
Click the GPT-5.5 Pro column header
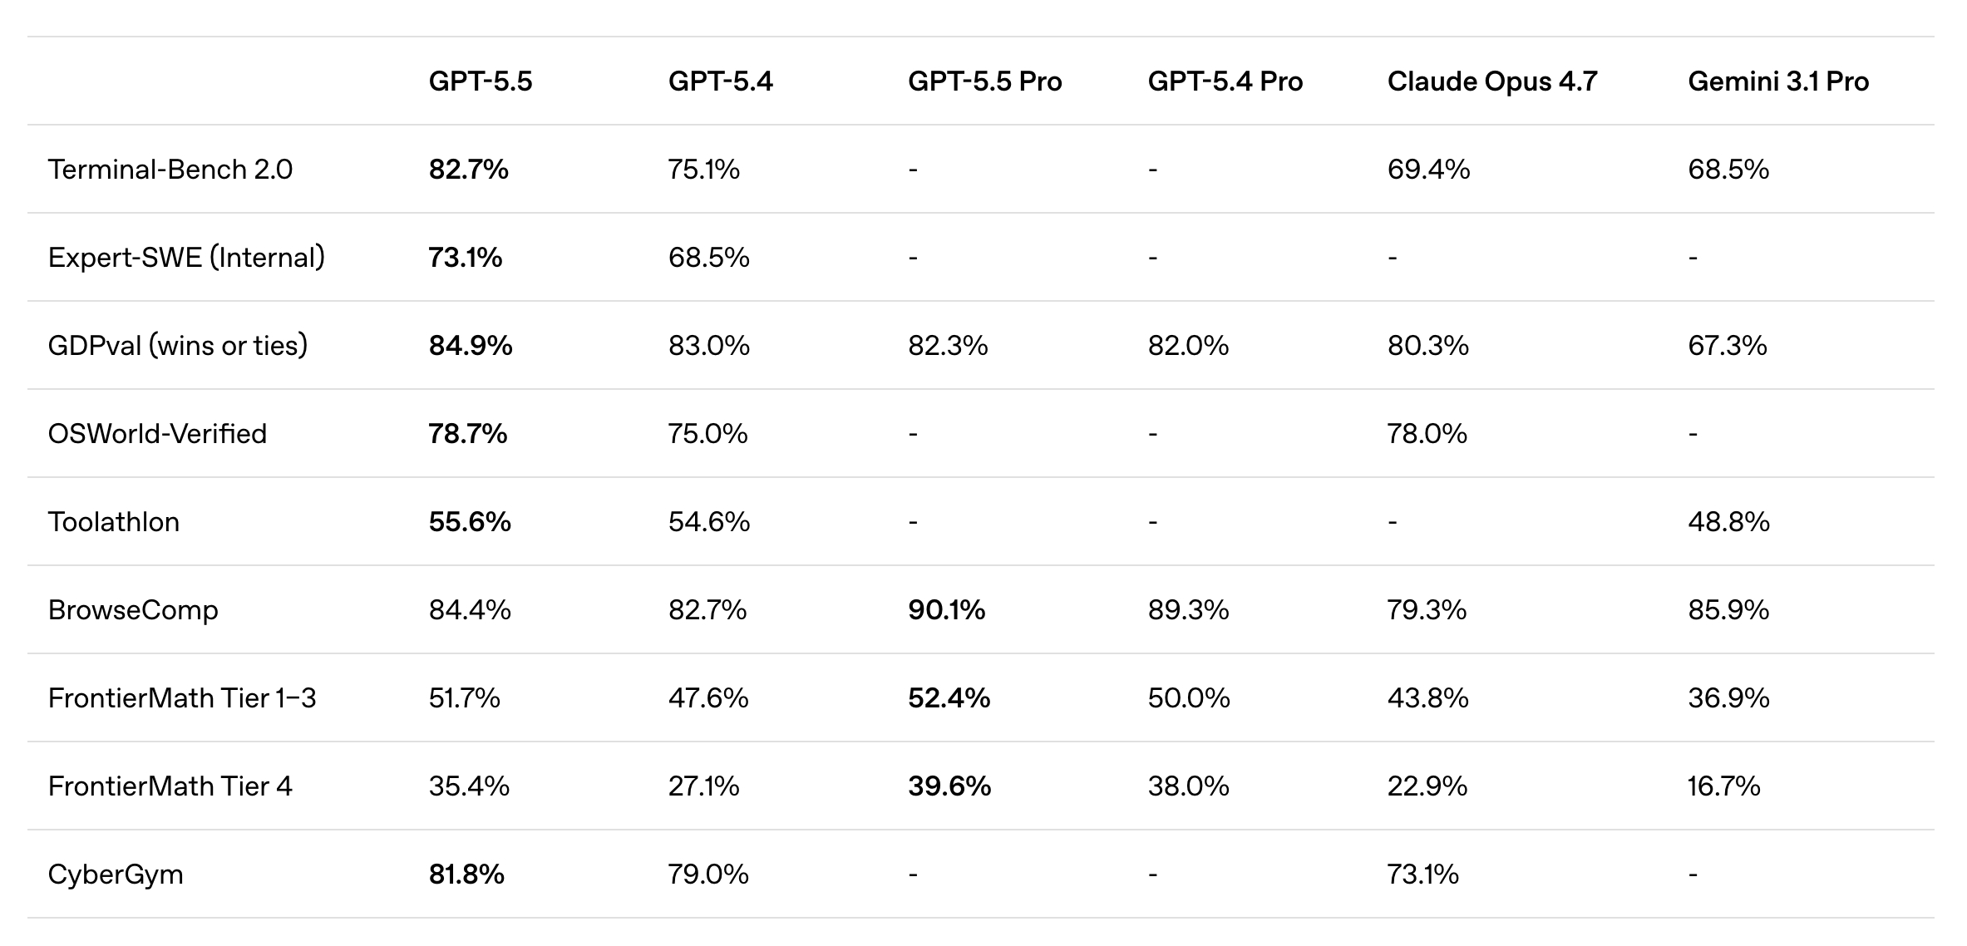pyautogui.click(x=984, y=81)
